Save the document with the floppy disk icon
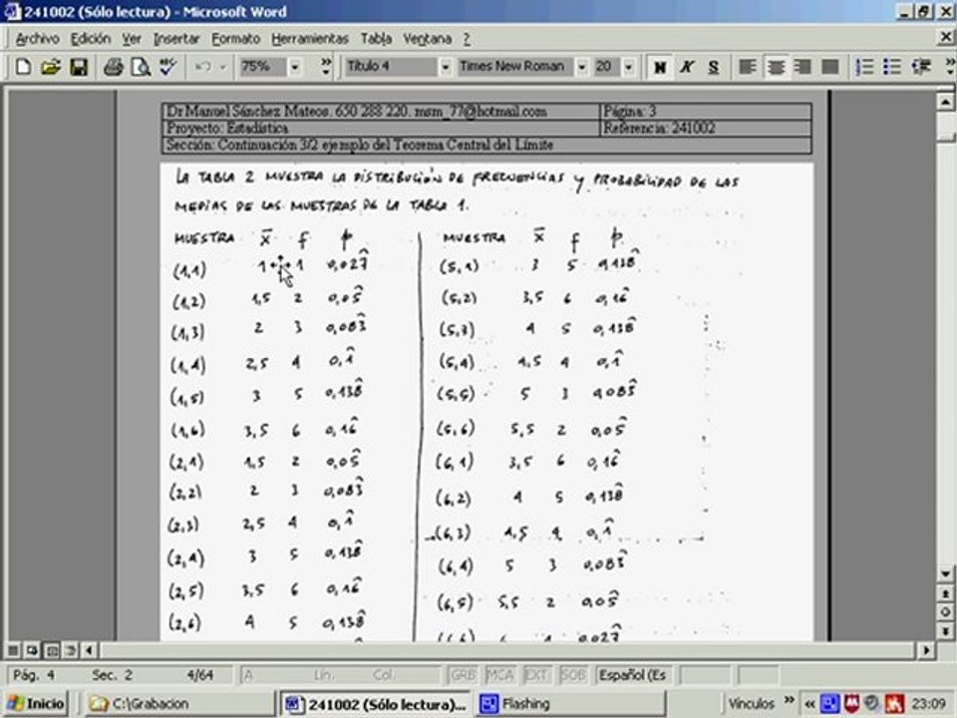This screenshot has width=957, height=718. 79,67
